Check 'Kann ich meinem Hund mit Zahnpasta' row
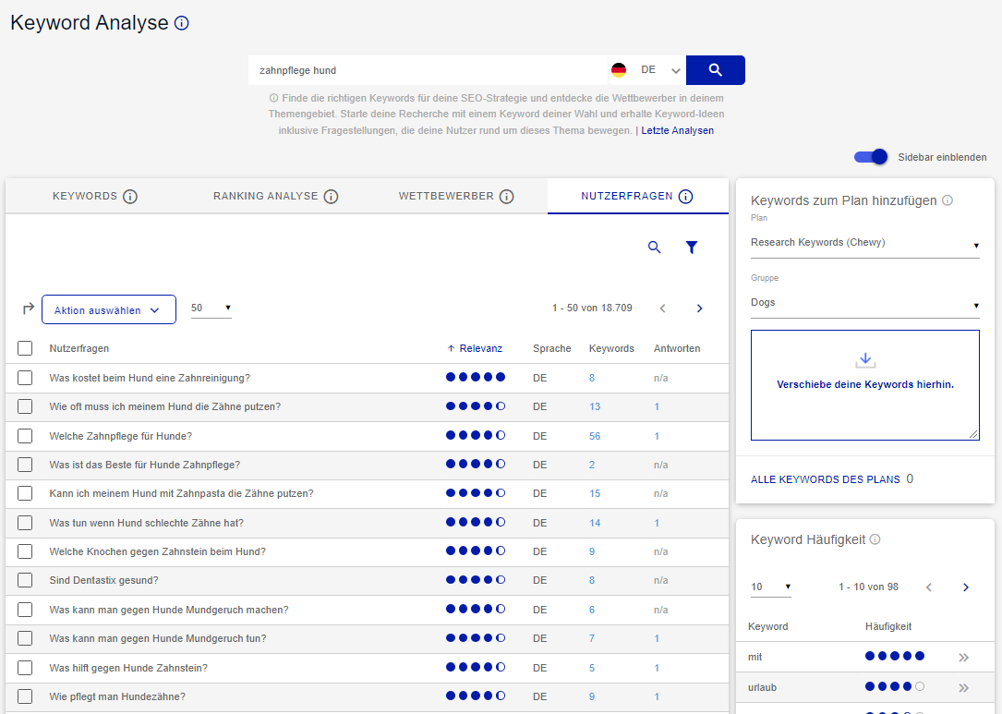This screenshot has height=714, width=1002. (25, 493)
